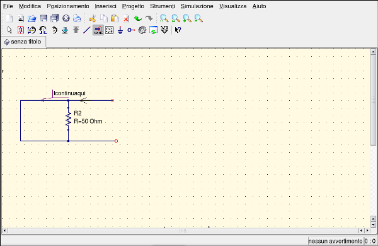
Task: Click the horizontal scrollbar handle
Action: [183, 231]
